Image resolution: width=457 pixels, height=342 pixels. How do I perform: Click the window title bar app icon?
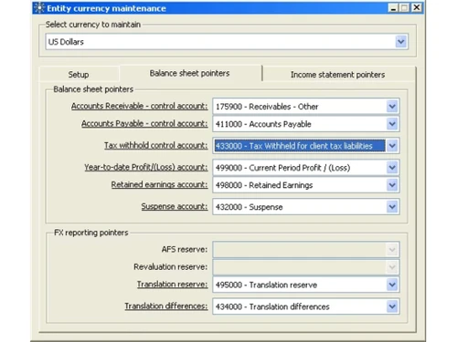point(39,8)
